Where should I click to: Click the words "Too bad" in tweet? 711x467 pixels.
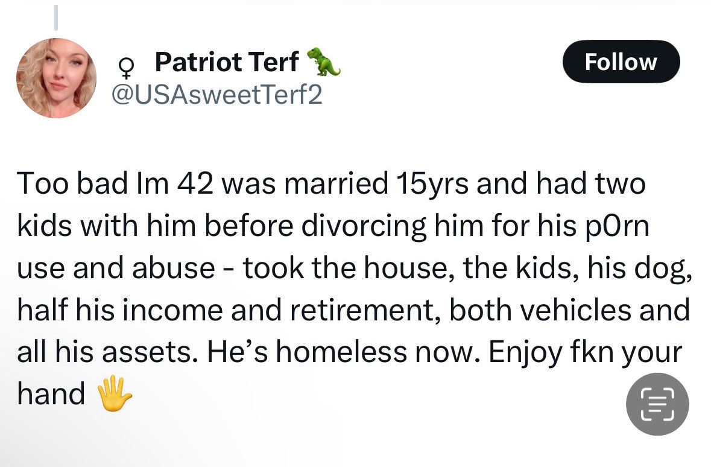59,184
